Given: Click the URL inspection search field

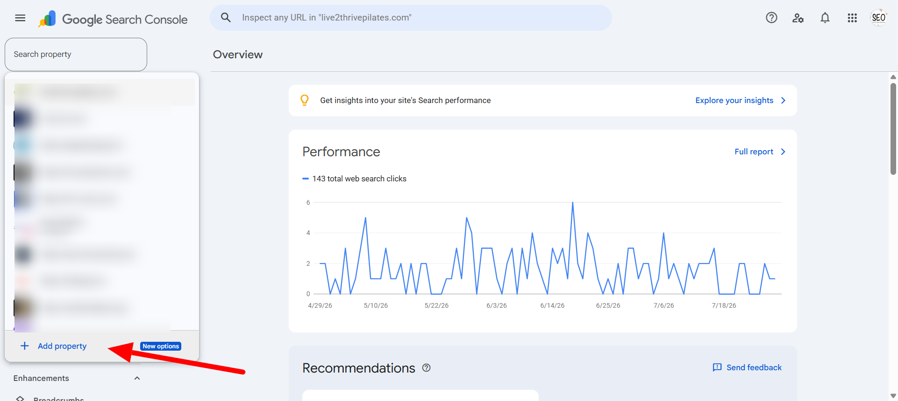Looking at the screenshot, I should [x=411, y=18].
